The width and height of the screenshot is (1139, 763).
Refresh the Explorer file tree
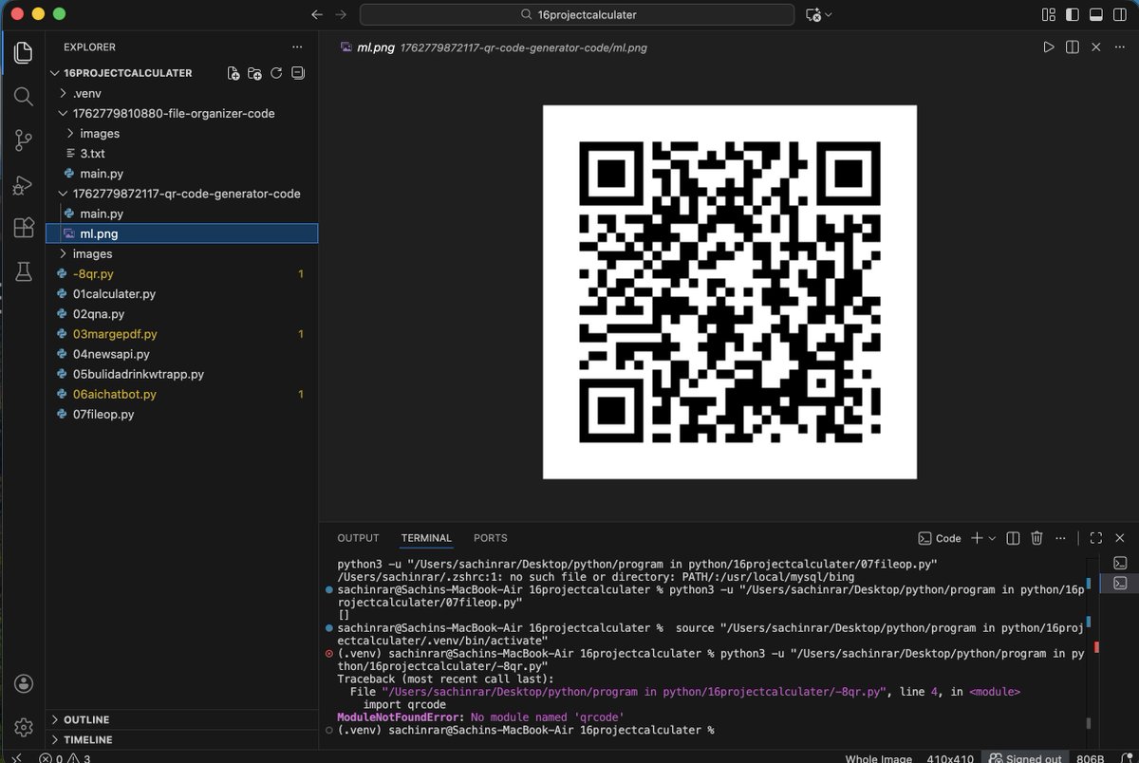pos(276,73)
